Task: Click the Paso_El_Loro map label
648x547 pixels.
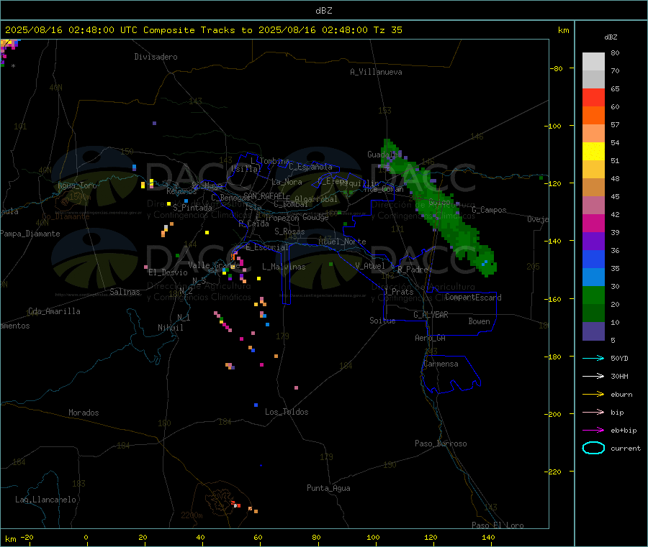Action: 498,525
